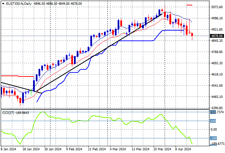Click the CCI 100 level label
The height and width of the screenshot is (153, 225).
point(213,121)
